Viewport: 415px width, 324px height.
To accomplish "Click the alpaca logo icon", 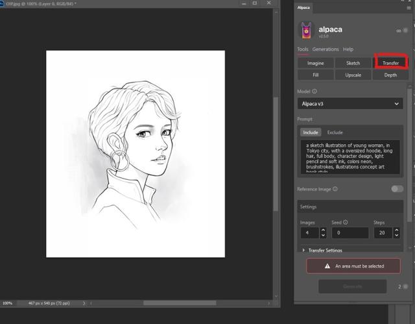I will coord(306,31).
